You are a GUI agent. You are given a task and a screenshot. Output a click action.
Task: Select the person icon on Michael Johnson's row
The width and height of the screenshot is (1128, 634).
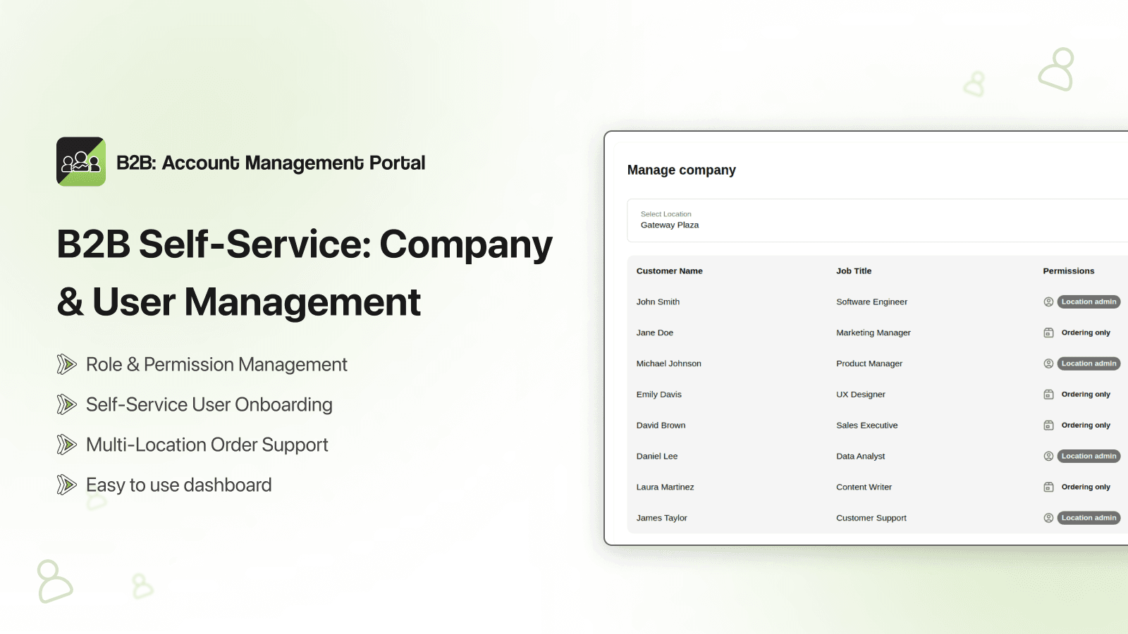[x=1048, y=363]
